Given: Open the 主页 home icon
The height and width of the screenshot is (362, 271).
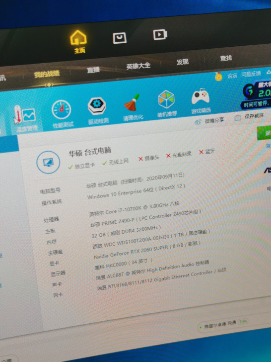Looking at the screenshot, I should (78, 42).
